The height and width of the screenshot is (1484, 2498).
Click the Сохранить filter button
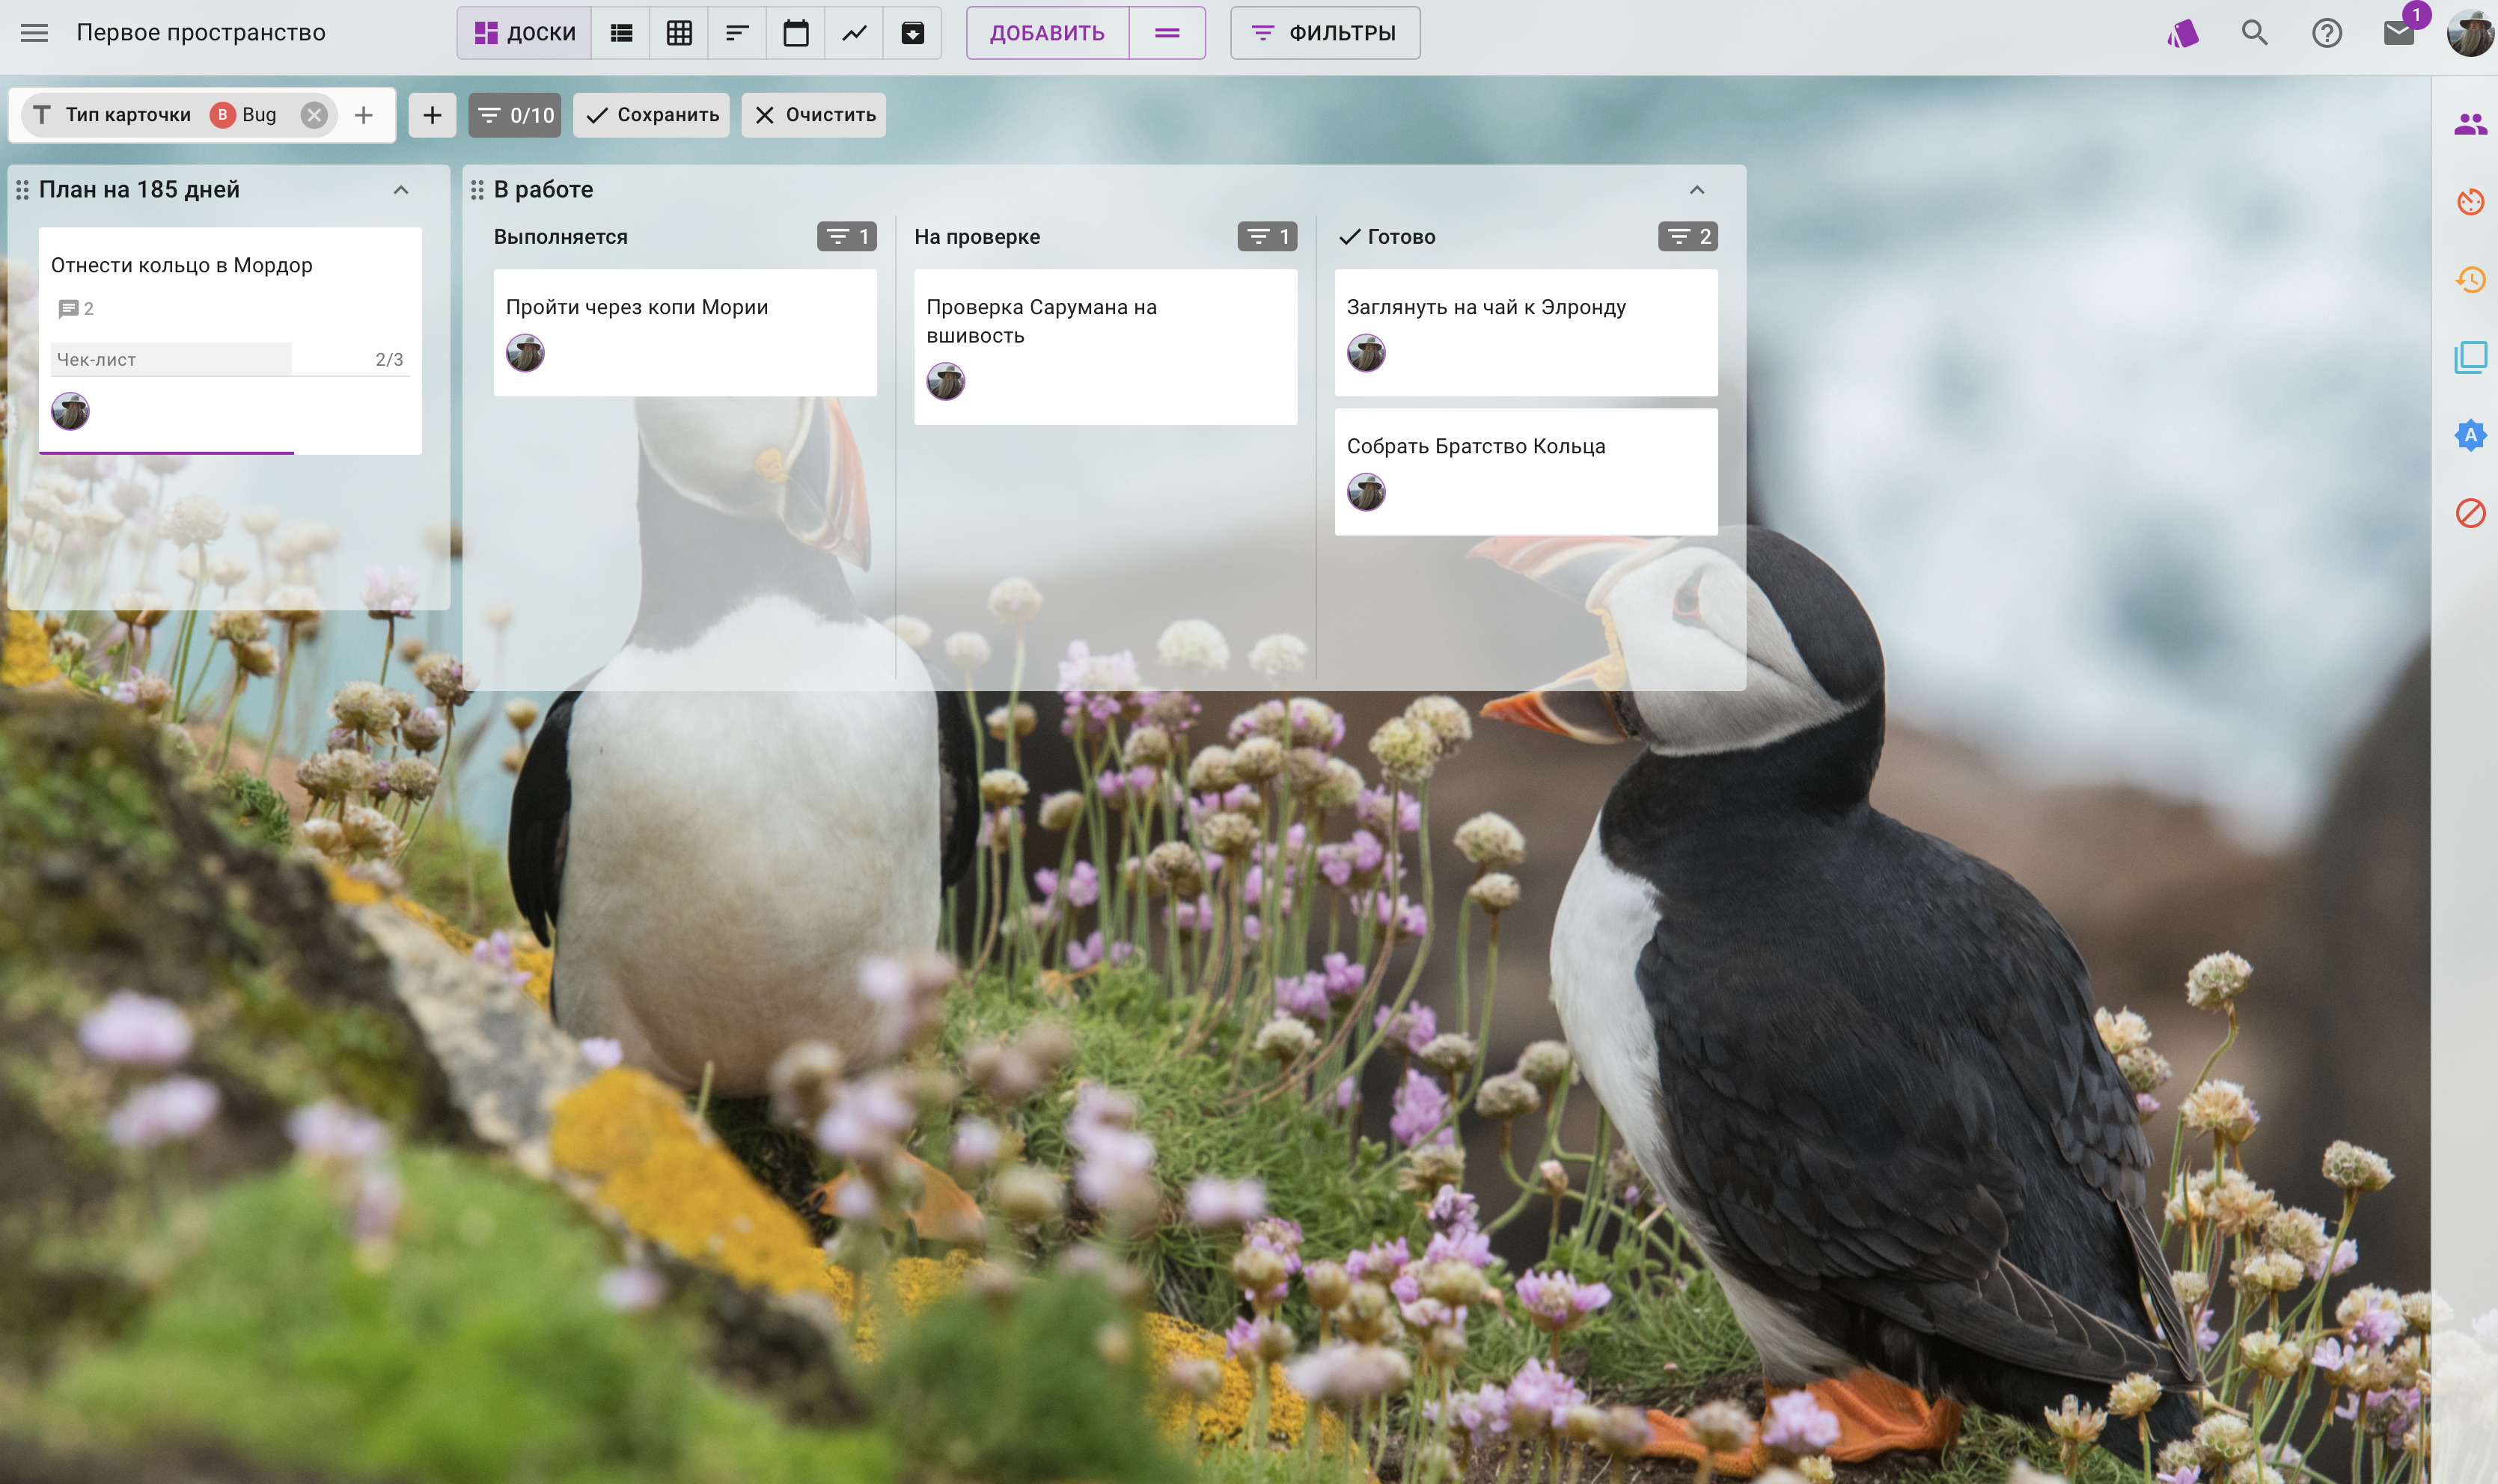coord(651,115)
